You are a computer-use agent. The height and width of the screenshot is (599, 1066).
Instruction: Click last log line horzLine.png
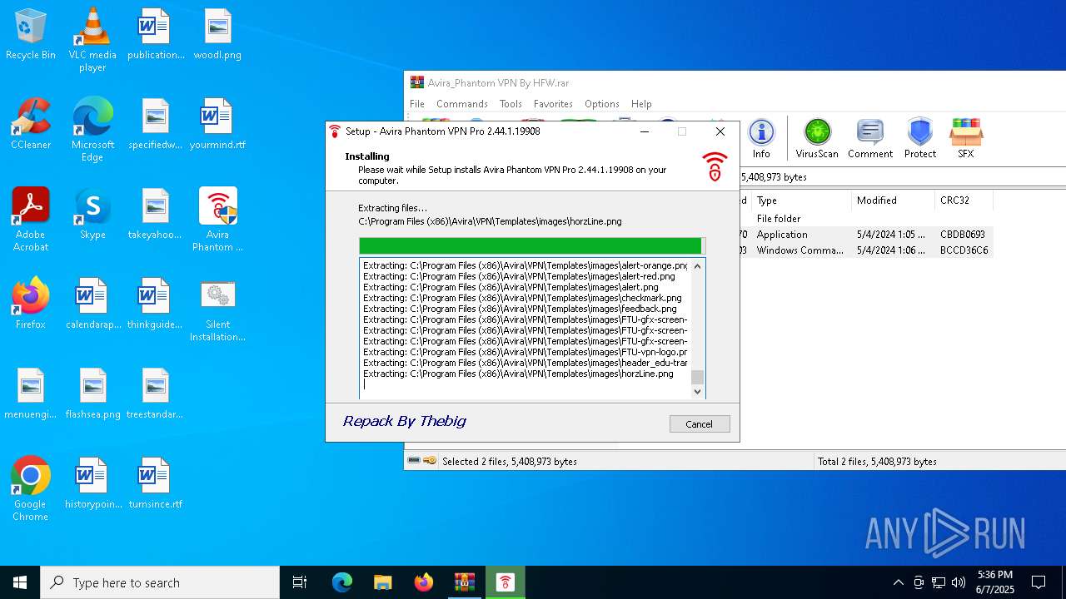tap(518, 374)
